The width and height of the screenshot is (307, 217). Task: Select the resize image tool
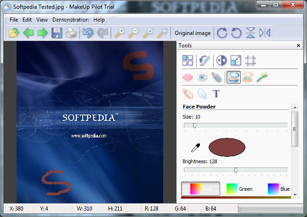pos(236,60)
